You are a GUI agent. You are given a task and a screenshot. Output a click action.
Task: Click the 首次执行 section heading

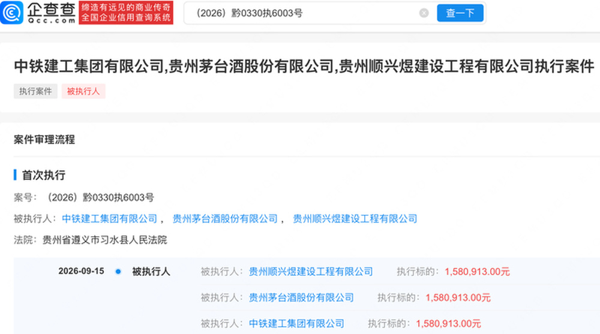click(x=44, y=175)
